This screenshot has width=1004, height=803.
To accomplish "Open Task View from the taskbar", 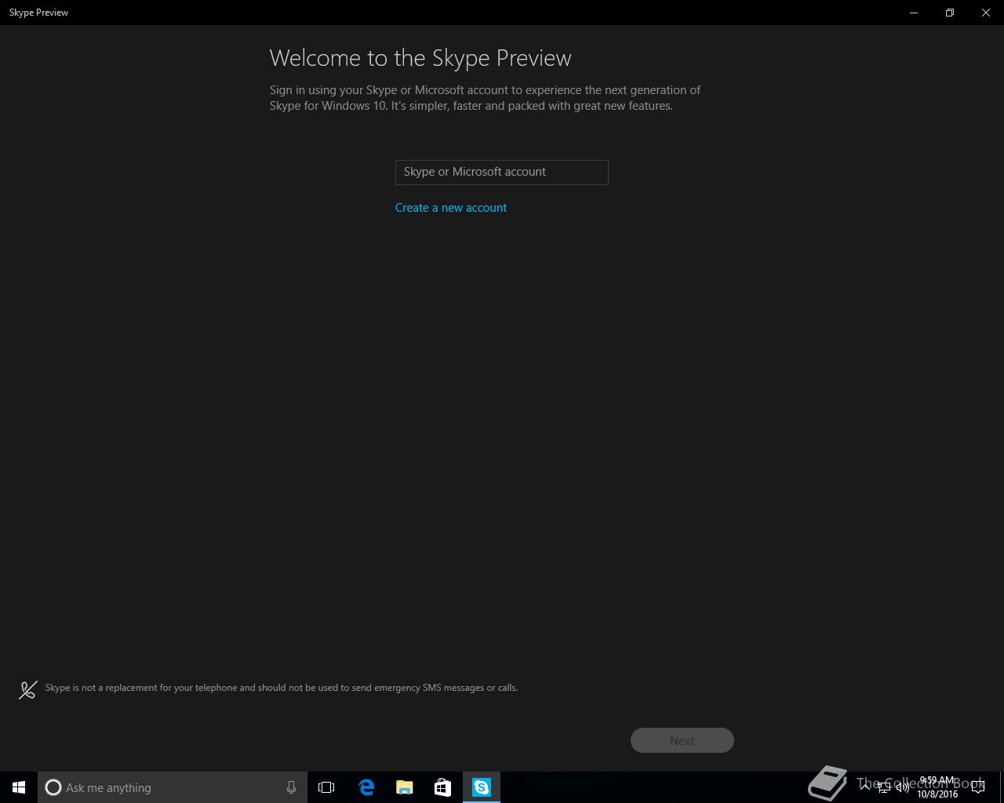I will coord(326,787).
